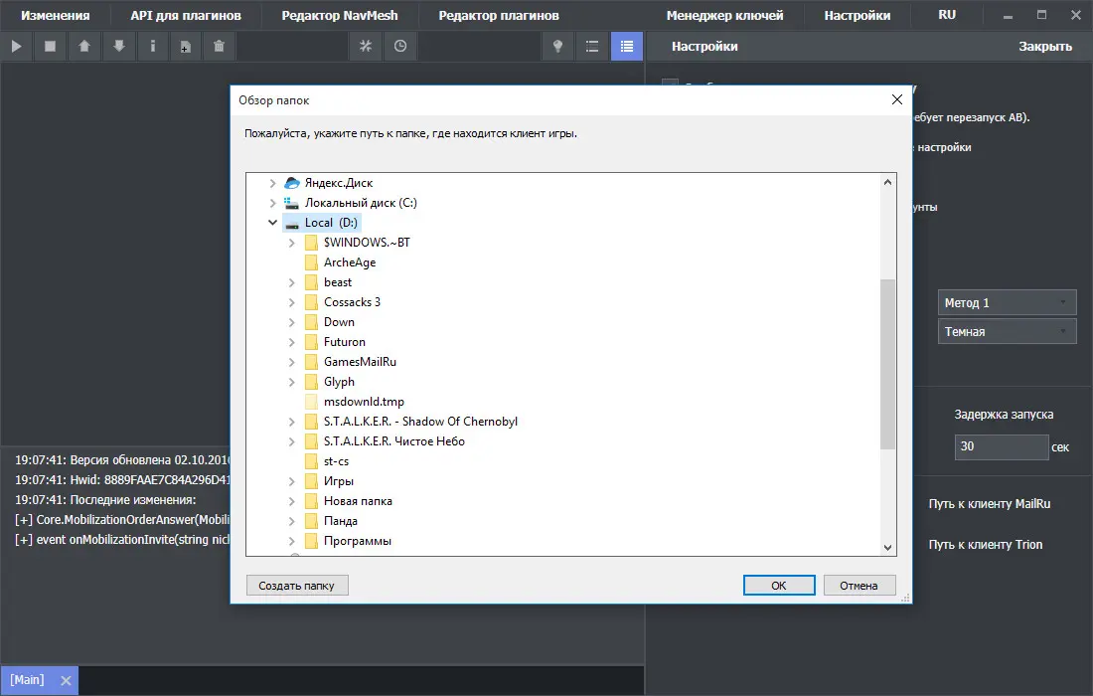Click the move-up arrow toolbar icon
Image resolution: width=1093 pixels, height=696 pixels.
tap(84, 46)
